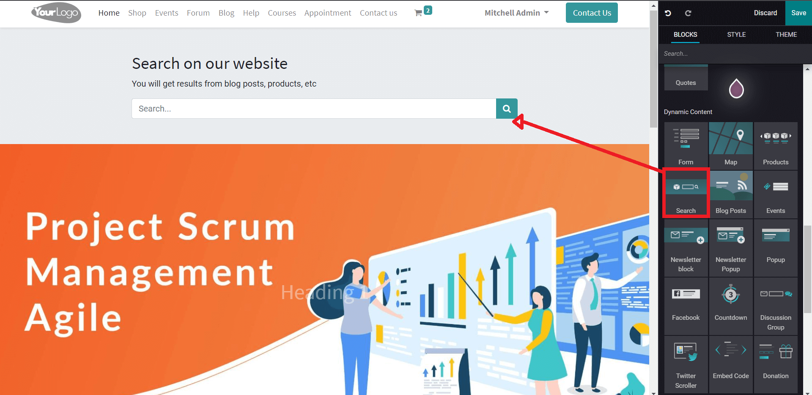Select the Map building block
The image size is (812, 395).
coord(730,145)
